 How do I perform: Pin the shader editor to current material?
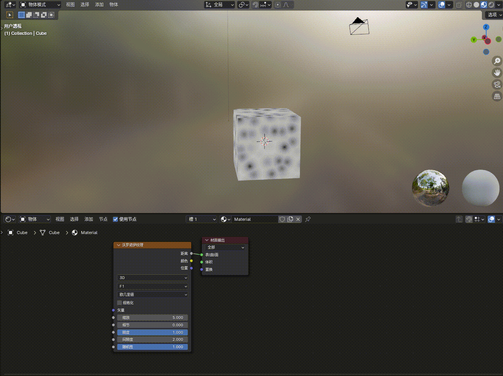click(307, 219)
